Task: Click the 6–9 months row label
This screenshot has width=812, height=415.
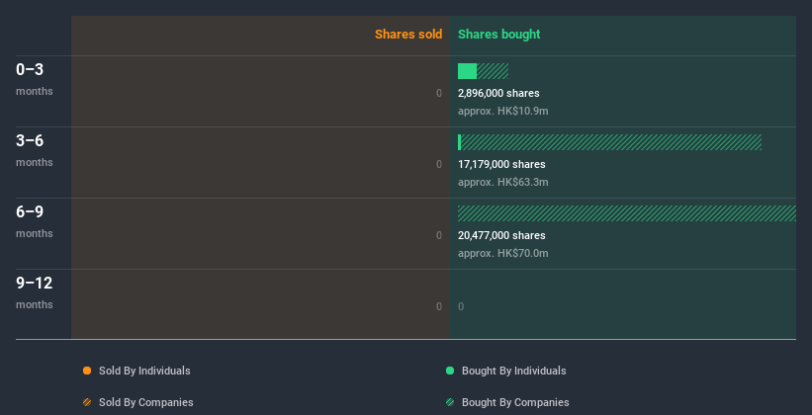Action: coord(35,221)
